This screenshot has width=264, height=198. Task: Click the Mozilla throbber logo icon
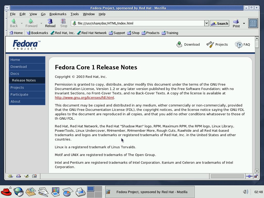253,23
